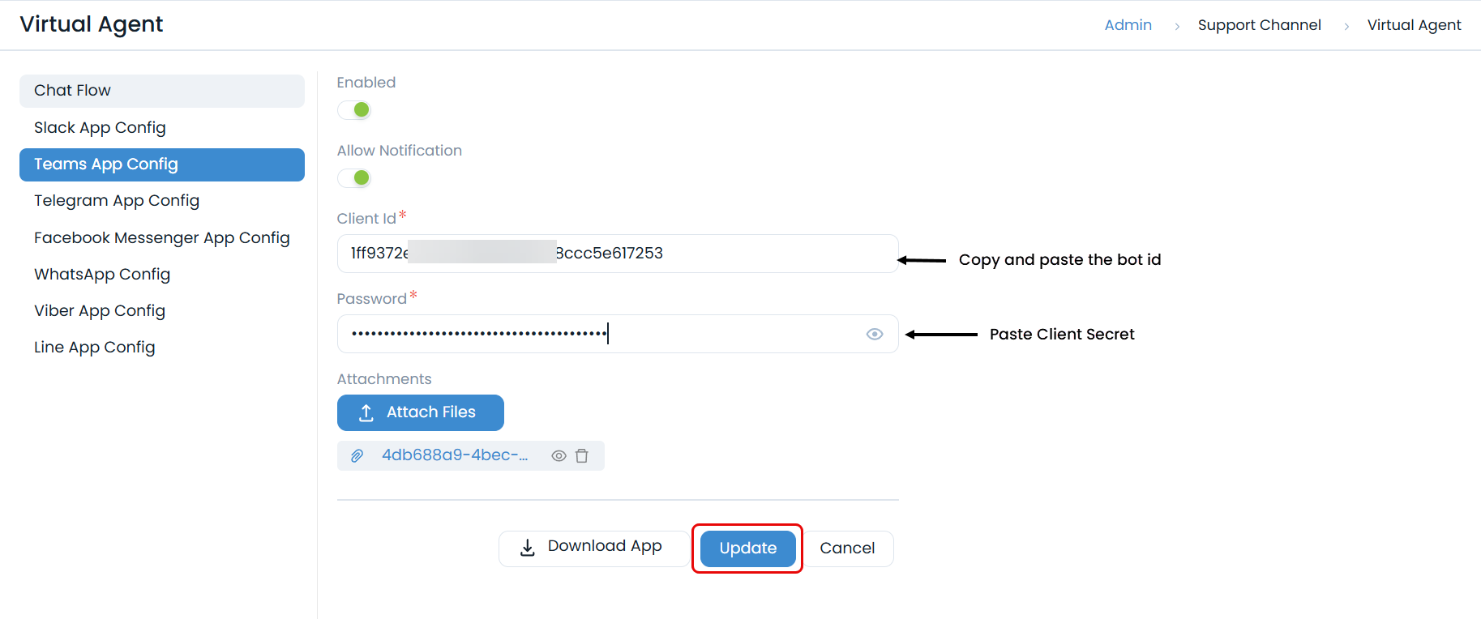
Task: Click the paperclip icon beside the attachment
Action: point(357,456)
